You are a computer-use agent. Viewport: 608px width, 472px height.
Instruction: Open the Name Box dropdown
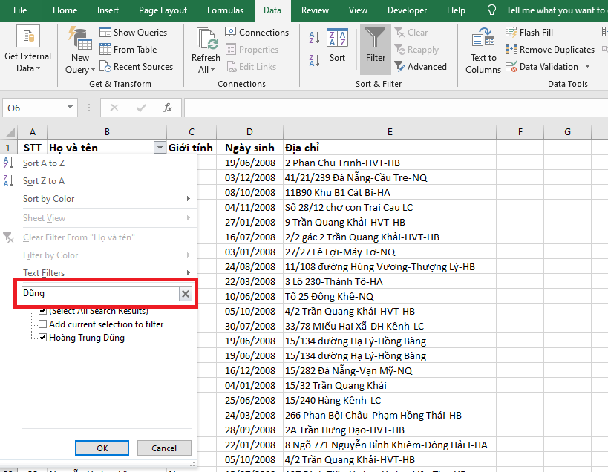pos(71,107)
